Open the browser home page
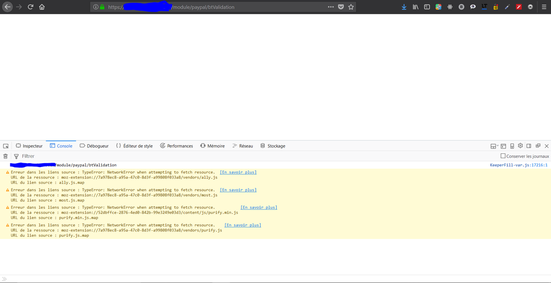This screenshot has height=283, width=551. pyautogui.click(x=42, y=7)
